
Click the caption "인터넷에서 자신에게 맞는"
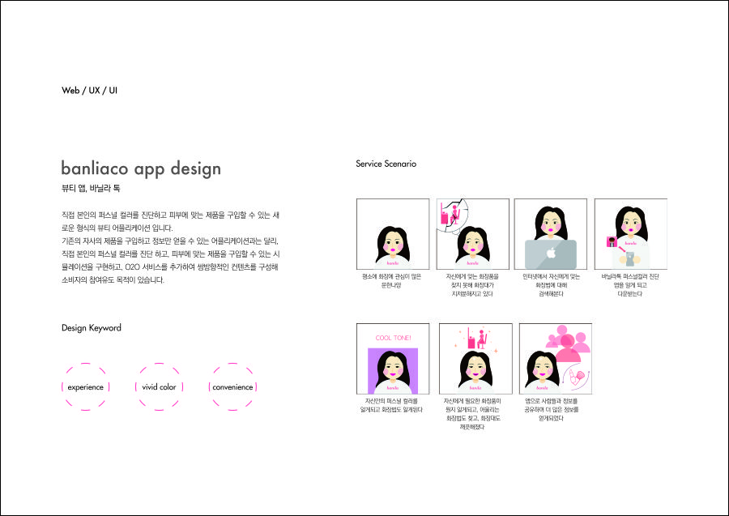point(551,276)
